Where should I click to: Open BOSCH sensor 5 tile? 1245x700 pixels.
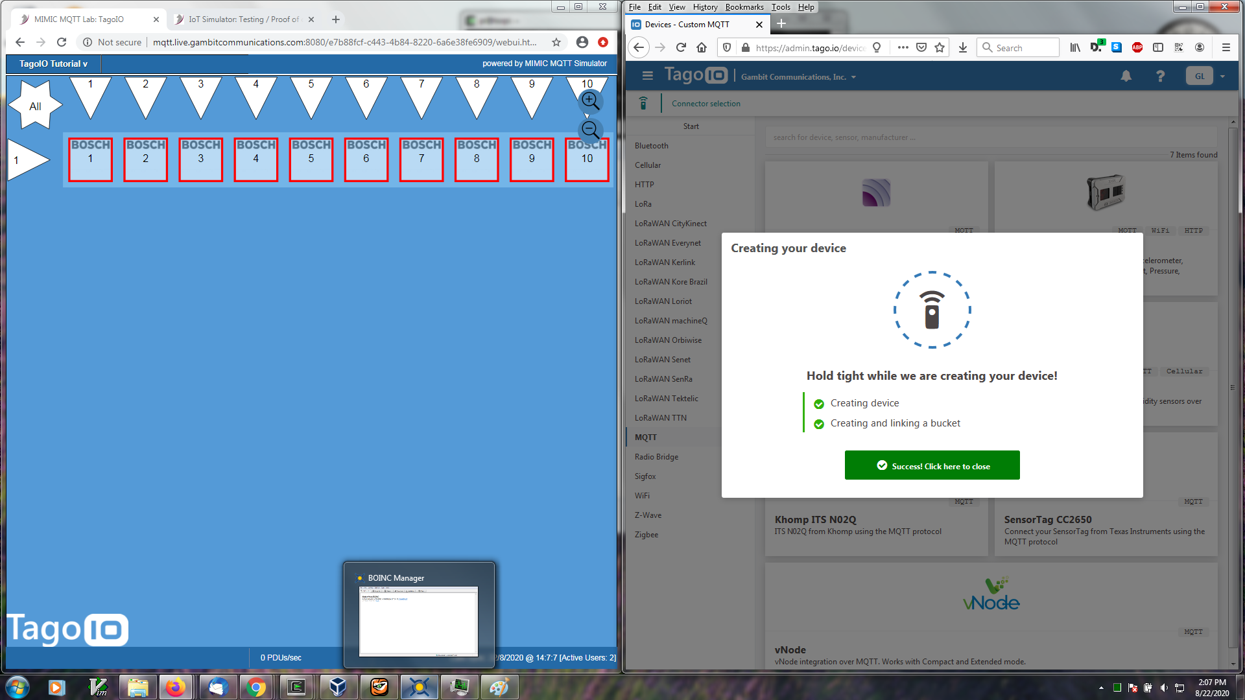coord(311,159)
